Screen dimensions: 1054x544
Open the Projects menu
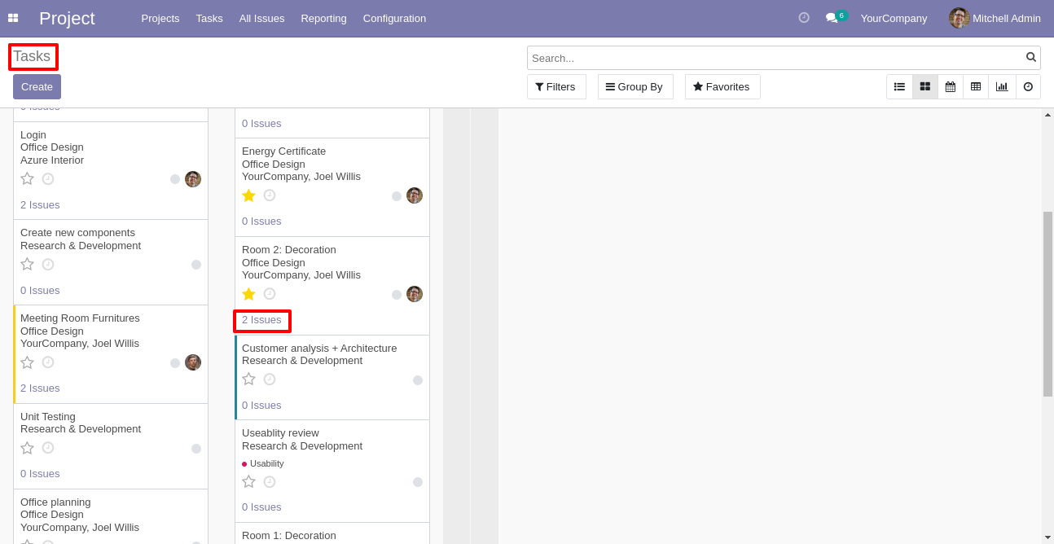[160, 18]
